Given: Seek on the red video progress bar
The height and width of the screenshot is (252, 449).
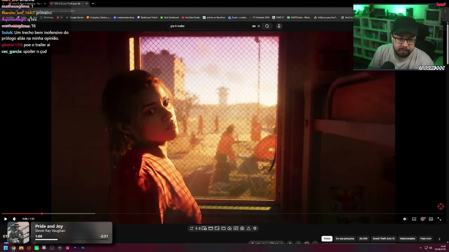Looking at the screenshot, I should (223, 213).
